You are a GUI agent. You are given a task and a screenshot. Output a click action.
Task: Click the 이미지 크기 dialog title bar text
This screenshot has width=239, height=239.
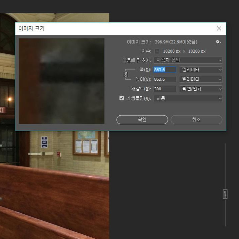click(31, 28)
